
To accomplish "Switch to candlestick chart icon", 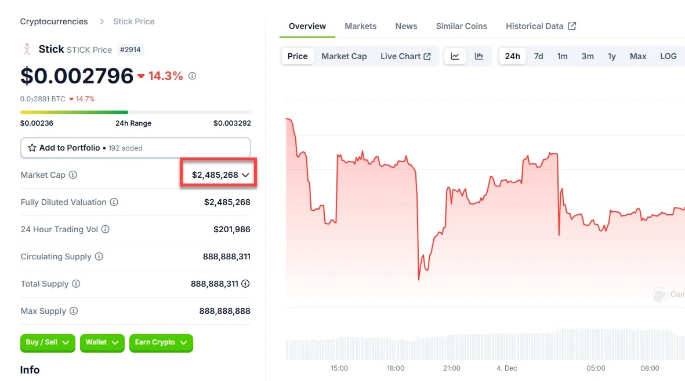I will pos(479,56).
